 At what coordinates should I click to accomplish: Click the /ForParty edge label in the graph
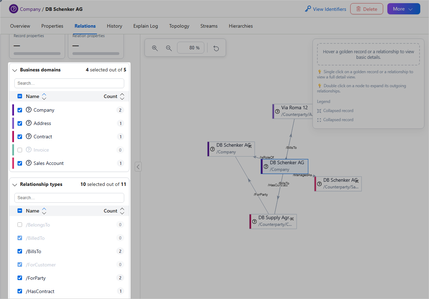(261, 194)
